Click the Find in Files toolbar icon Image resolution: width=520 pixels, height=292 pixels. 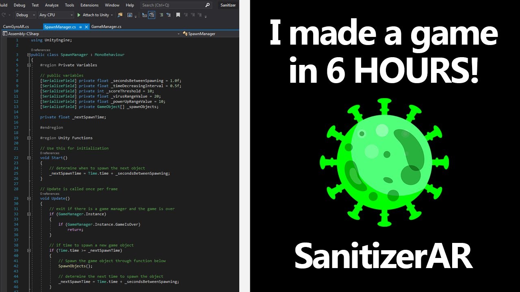coord(120,15)
